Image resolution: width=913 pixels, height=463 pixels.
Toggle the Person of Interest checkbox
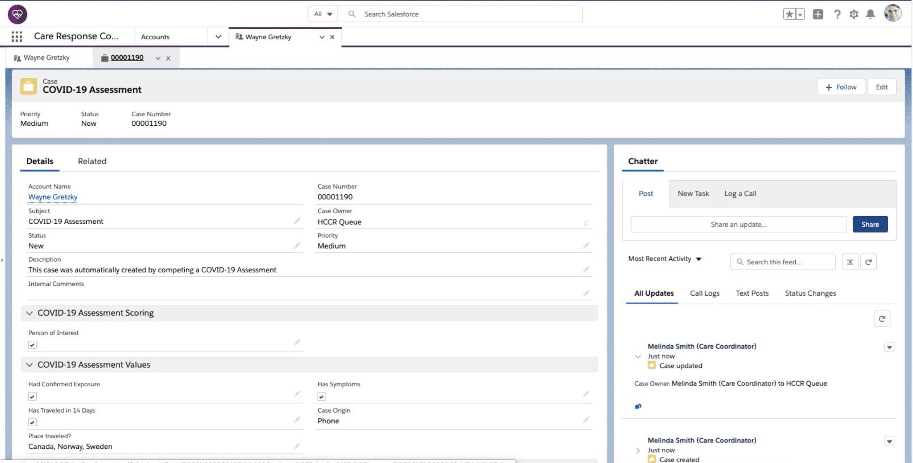33,345
